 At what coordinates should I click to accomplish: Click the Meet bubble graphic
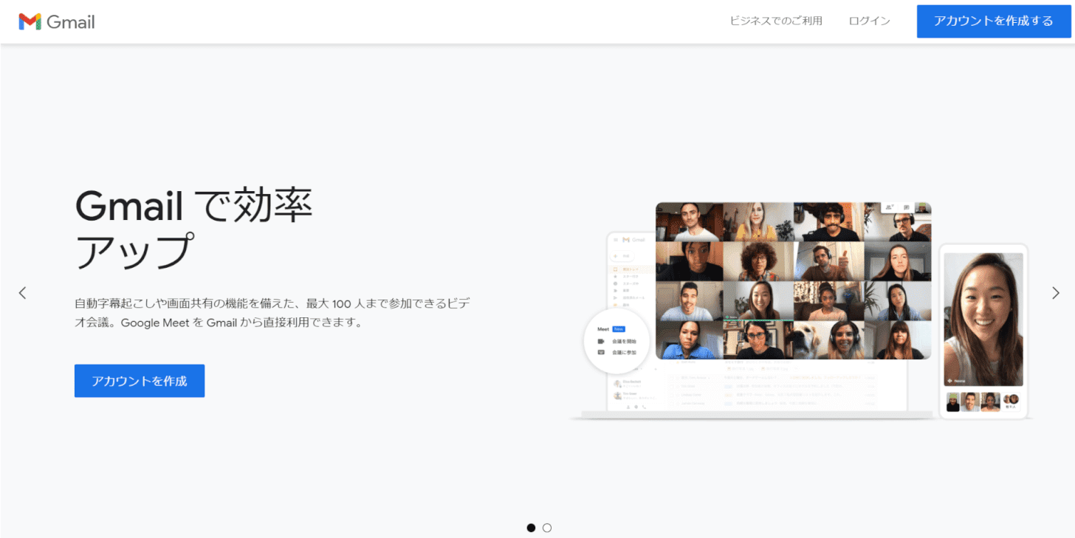click(617, 342)
